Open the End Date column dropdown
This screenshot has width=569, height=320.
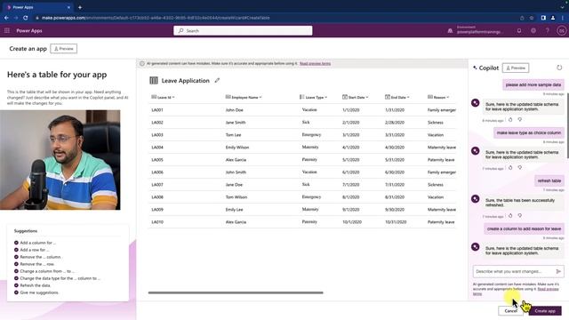tap(408, 97)
